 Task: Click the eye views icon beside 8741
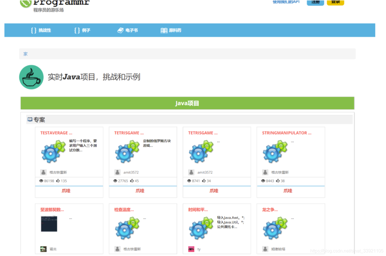click(x=189, y=181)
